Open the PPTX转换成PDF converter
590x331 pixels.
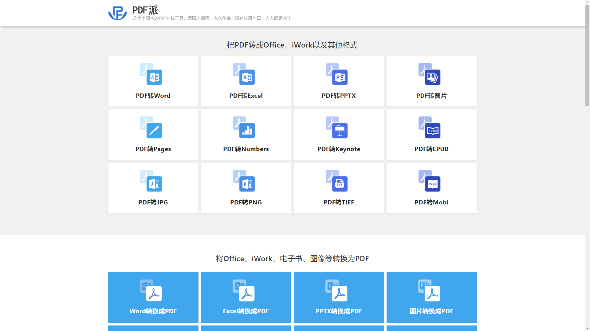[x=339, y=297]
